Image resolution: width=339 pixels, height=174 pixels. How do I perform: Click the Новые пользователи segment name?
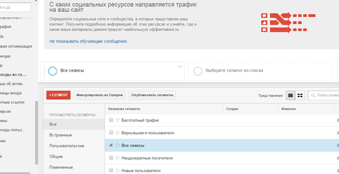(x=141, y=170)
